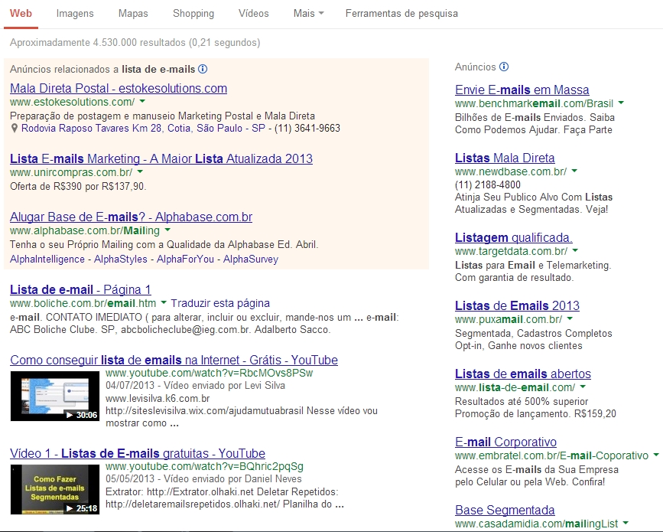Click info icon beside 'Anúncios relacionados a lista de e-mails'
This screenshot has height=532, width=663.
tap(203, 69)
